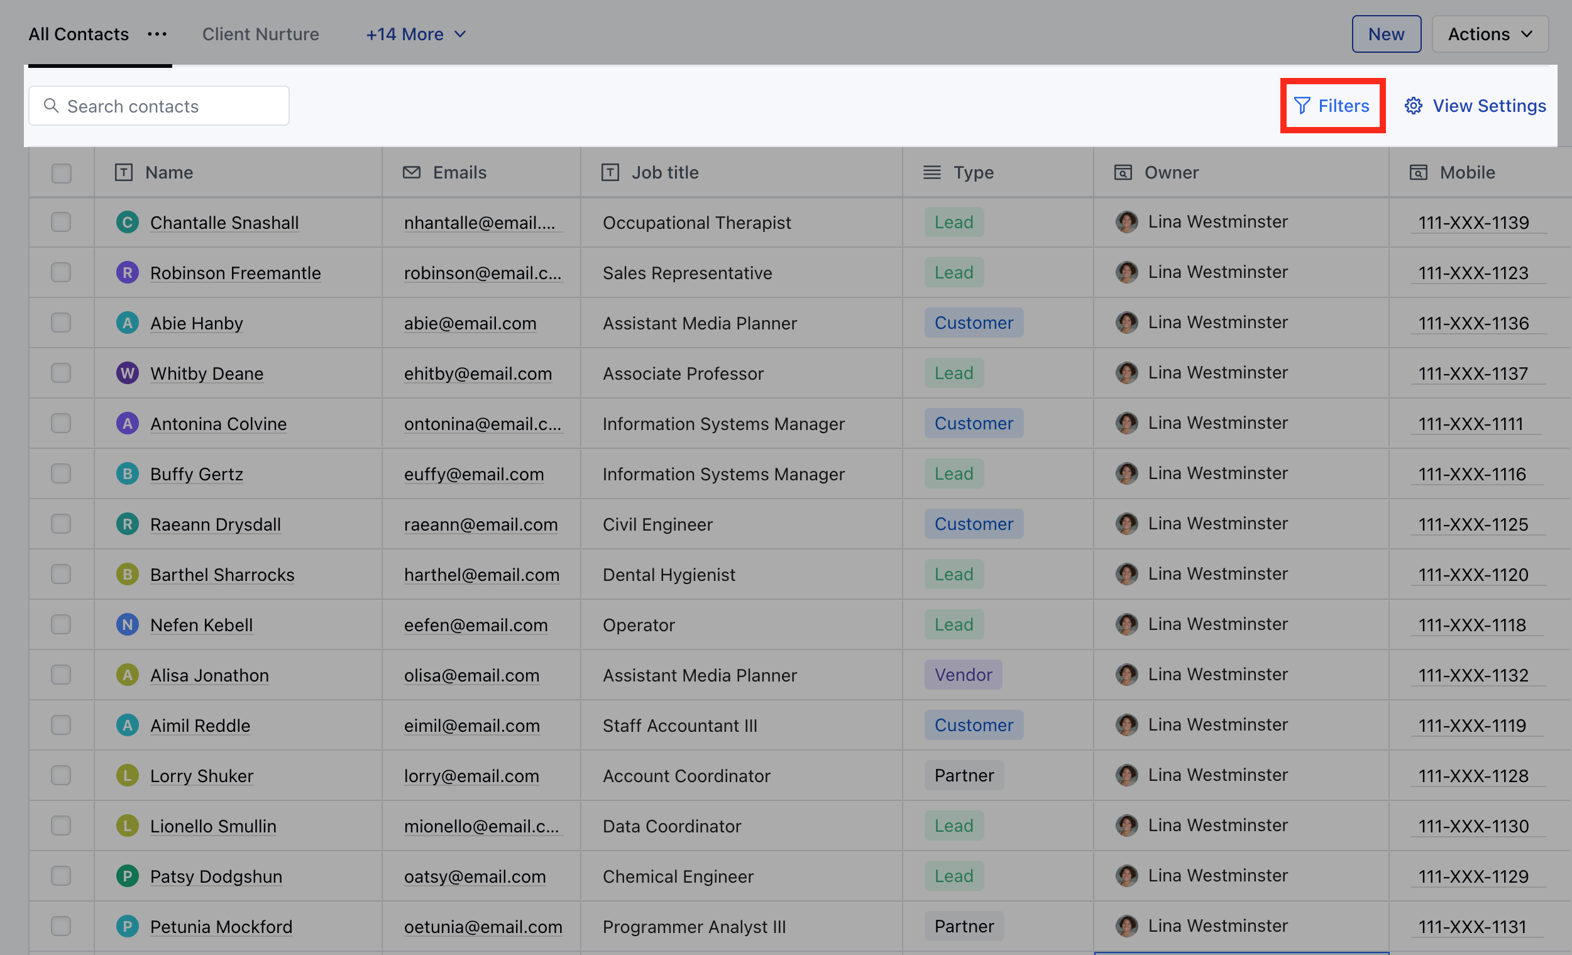Open the Actions dropdown menu
The image size is (1572, 955).
1489,34
